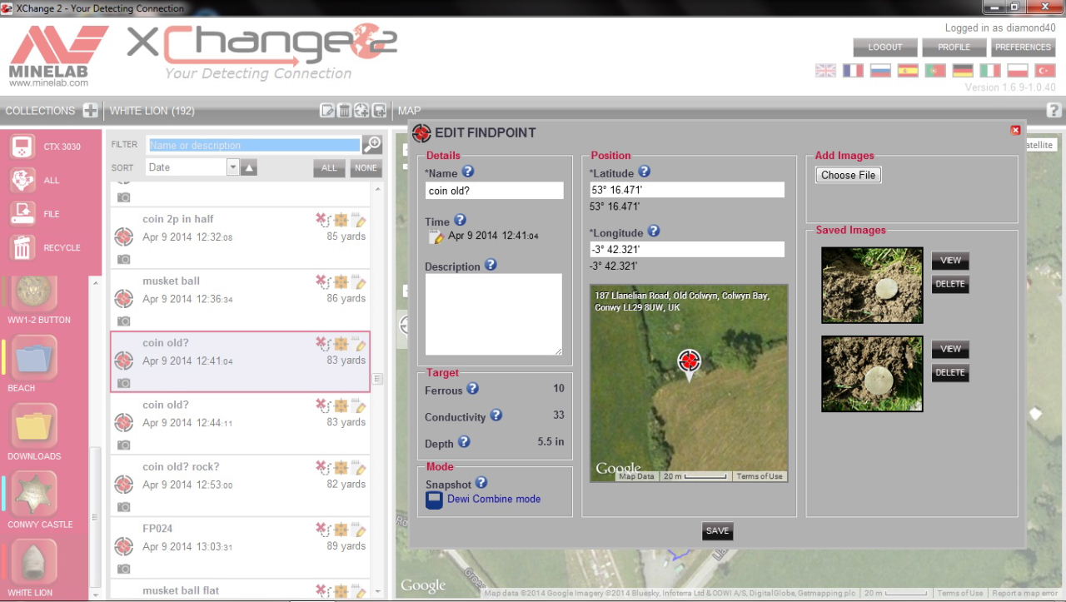
Task: Open help icon next to Latitude field
Action: (x=644, y=172)
